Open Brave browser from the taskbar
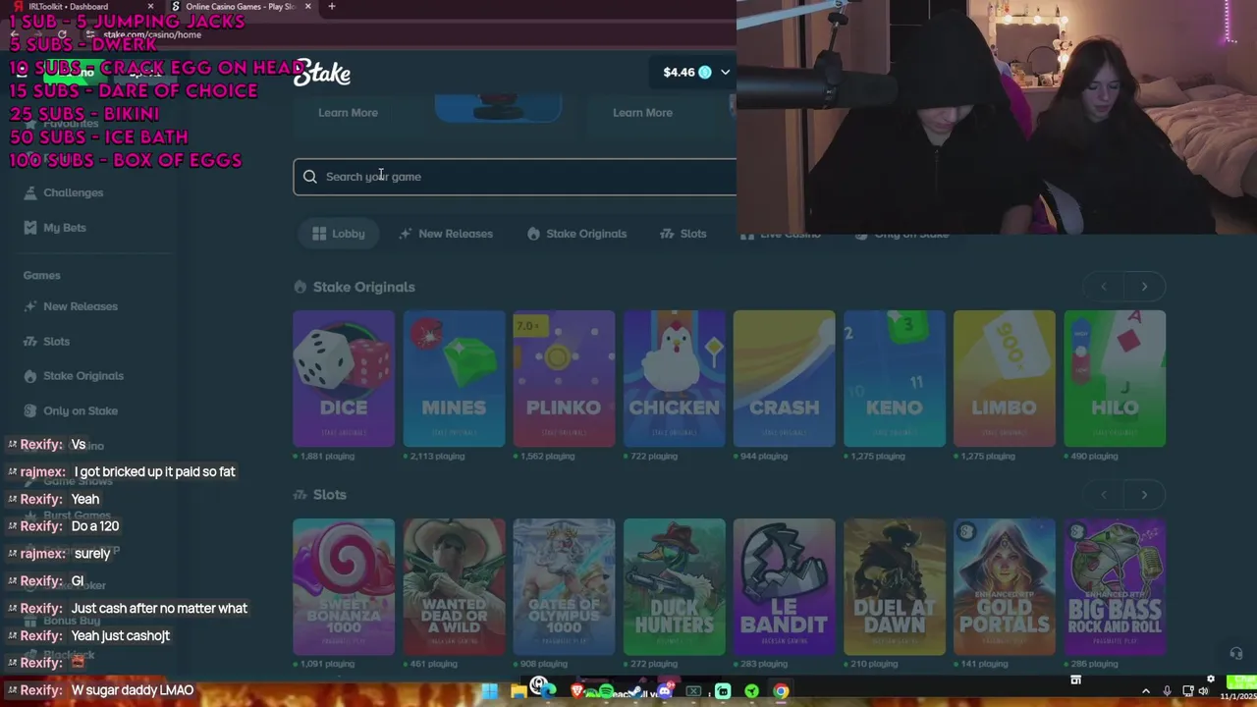Screen dimensions: 1257x707 tap(576, 691)
